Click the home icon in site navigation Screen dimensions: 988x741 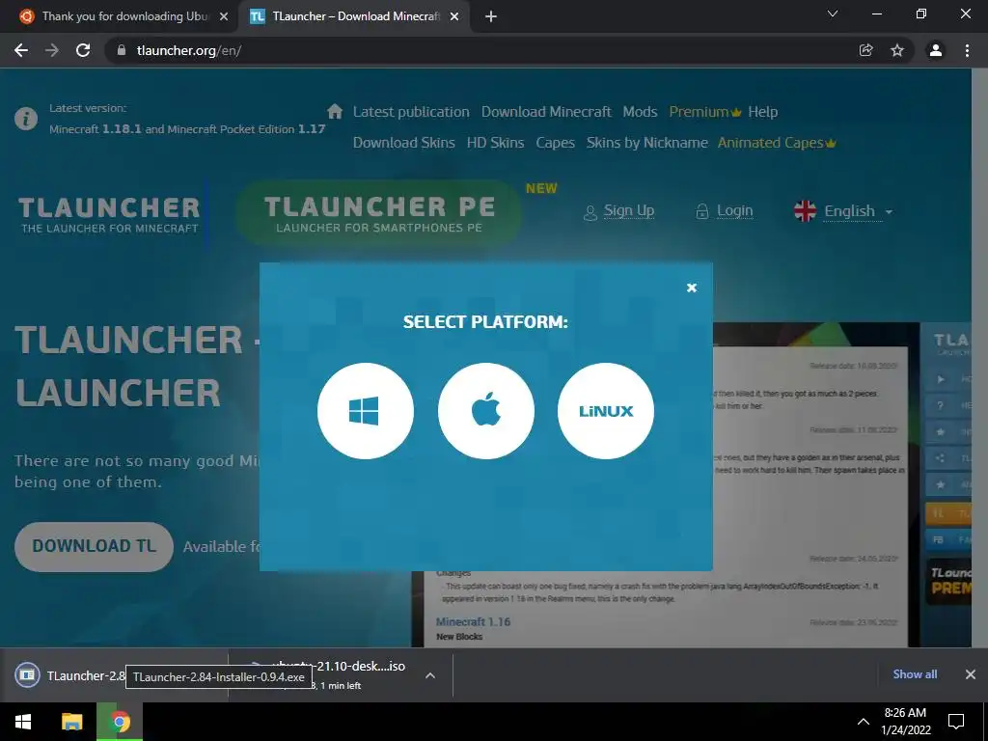[x=335, y=112]
